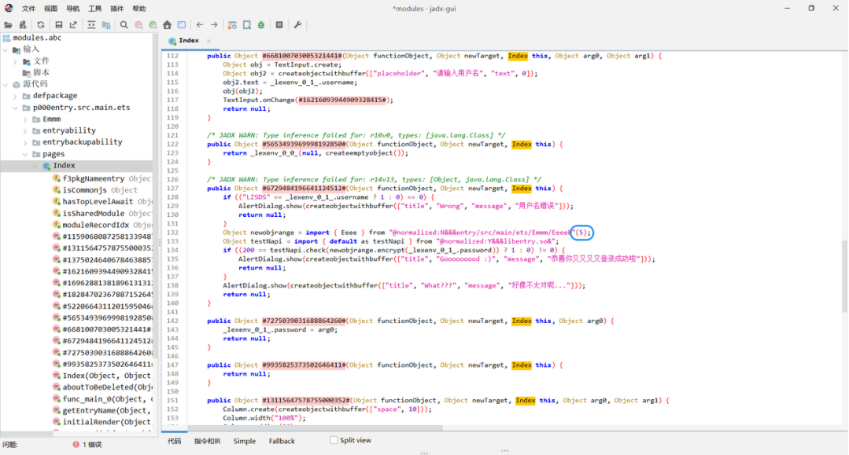The image size is (849, 455).
Task: Collapse the 输入 tree node
Action: point(6,50)
